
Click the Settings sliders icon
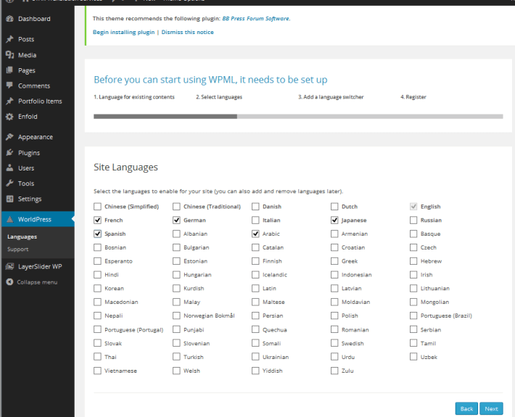pos(10,199)
